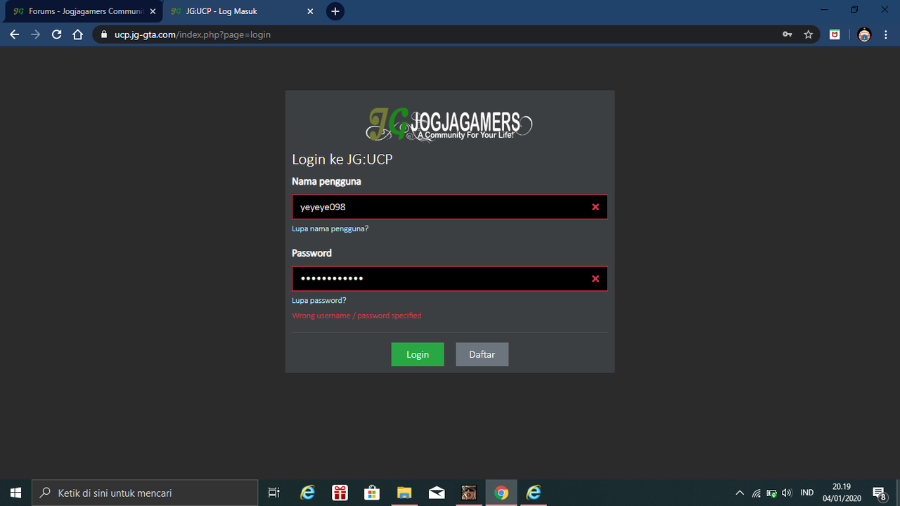This screenshot has height=506, width=900.
Task: Switch the IND input language indicator
Action: pos(807,493)
